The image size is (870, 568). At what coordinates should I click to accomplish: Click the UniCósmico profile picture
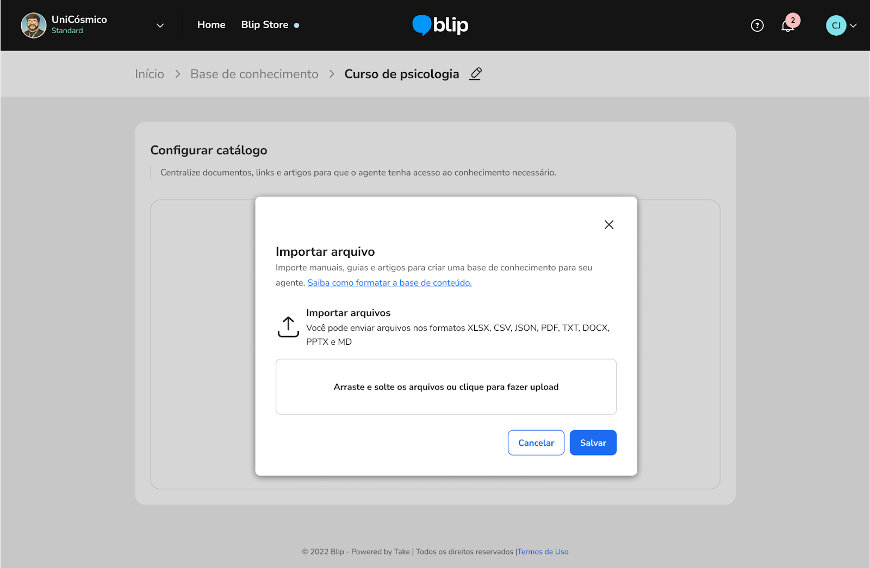(34, 26)
